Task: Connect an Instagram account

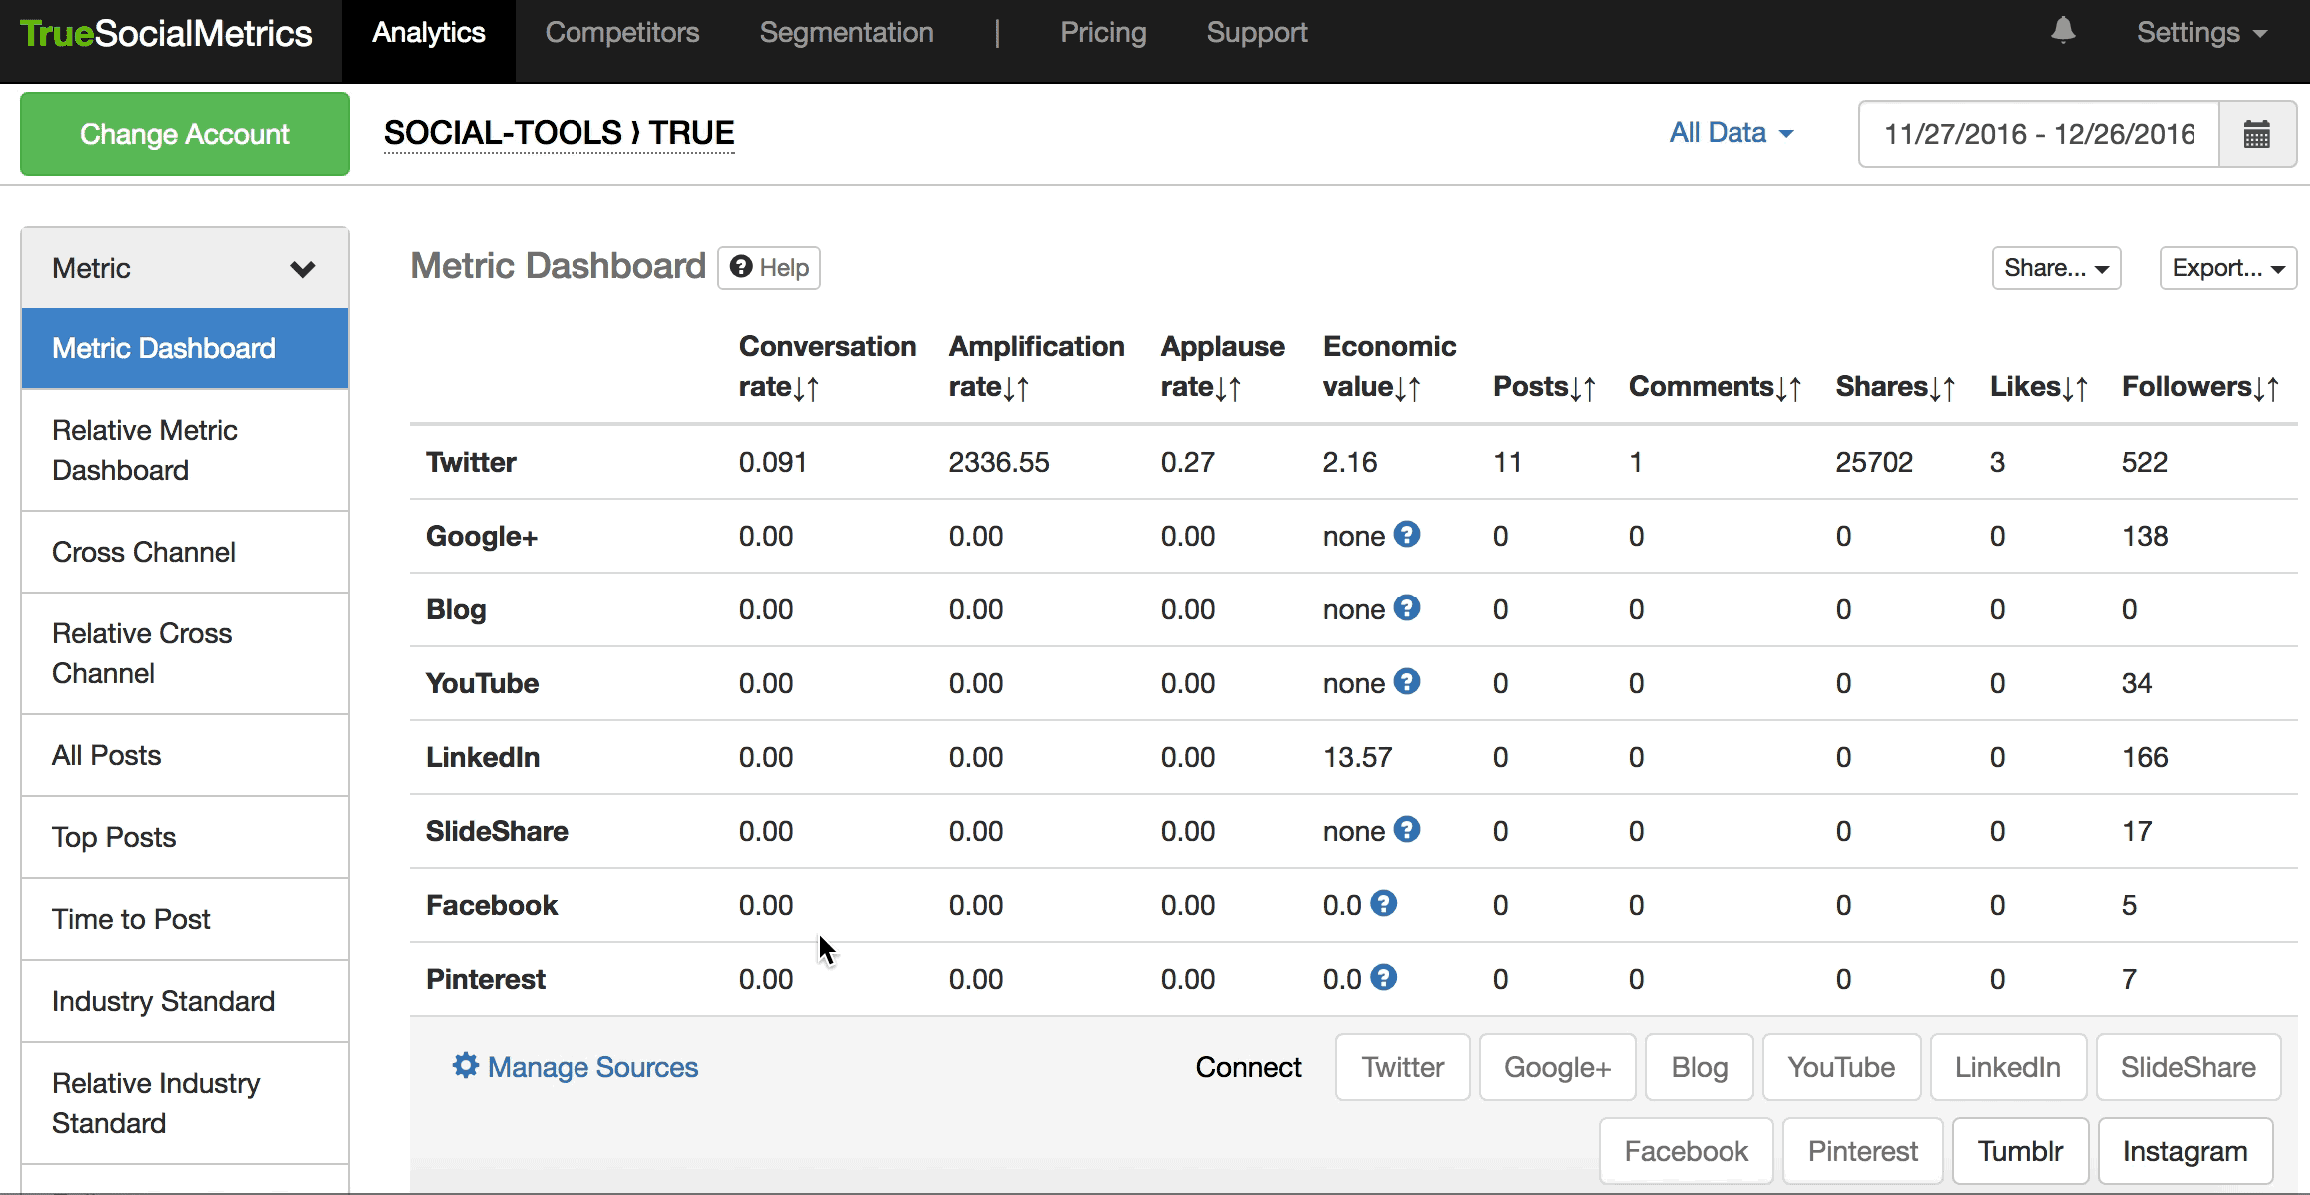Action: coord(2184,1151)
